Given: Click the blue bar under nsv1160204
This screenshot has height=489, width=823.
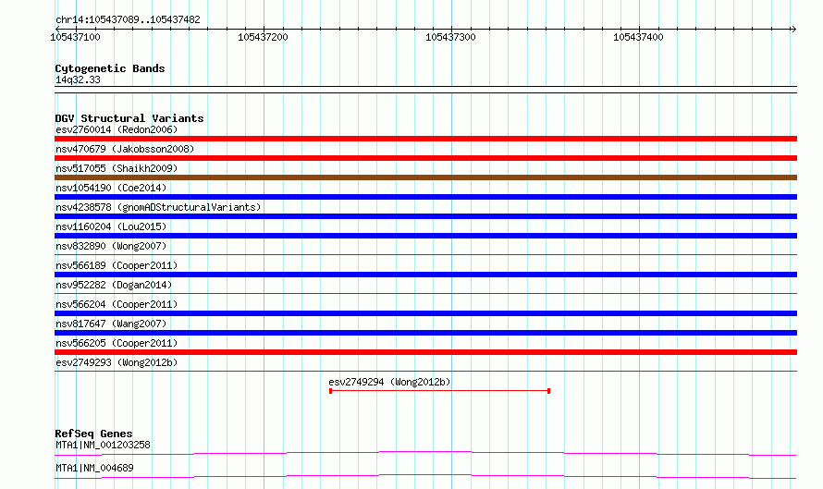Looking at the screenshot, I should [425, 236].
